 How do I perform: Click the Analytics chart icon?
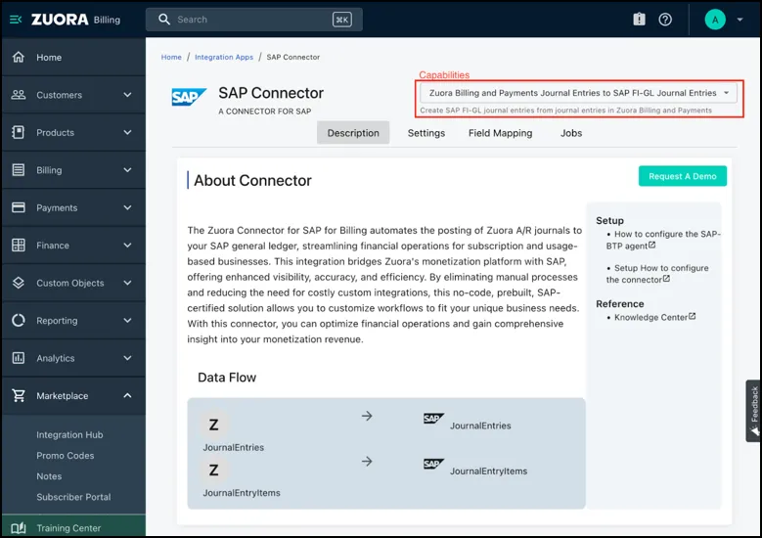tap(19, 358)
